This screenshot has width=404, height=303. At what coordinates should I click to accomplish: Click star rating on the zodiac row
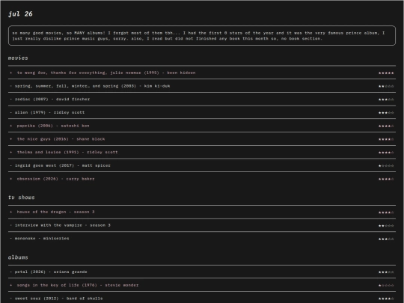pyautogui.click(x=386, y=100)
